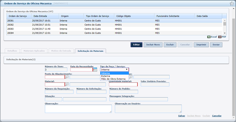Click the Excluir button
The height and width of the screenshot is (122, 236).
[170, 44]
